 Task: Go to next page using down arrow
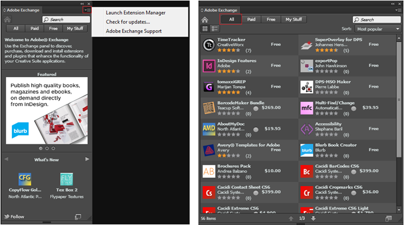pyautogui.click(x=313, y=219)
